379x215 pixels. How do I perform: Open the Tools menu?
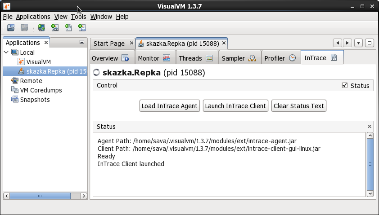79,17
